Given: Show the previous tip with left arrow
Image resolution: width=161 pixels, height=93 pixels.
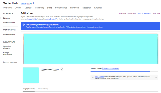Looking at the screenshot, I should point(93,78).
